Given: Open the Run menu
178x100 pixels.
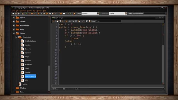Looking at the screenshot, I should 34,11.
